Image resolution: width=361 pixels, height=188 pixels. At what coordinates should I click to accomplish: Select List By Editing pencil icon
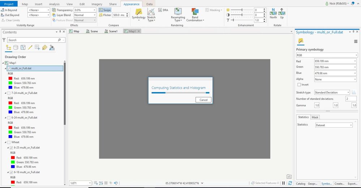pyautogui.click(x=30, y=47)
